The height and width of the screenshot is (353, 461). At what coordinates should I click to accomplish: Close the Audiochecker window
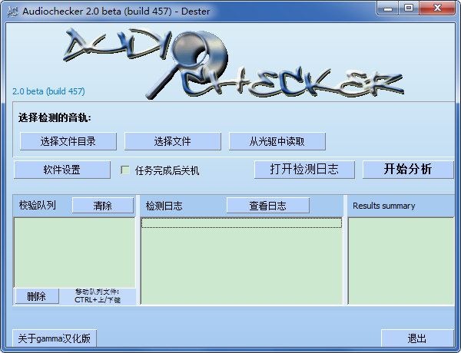437,8
